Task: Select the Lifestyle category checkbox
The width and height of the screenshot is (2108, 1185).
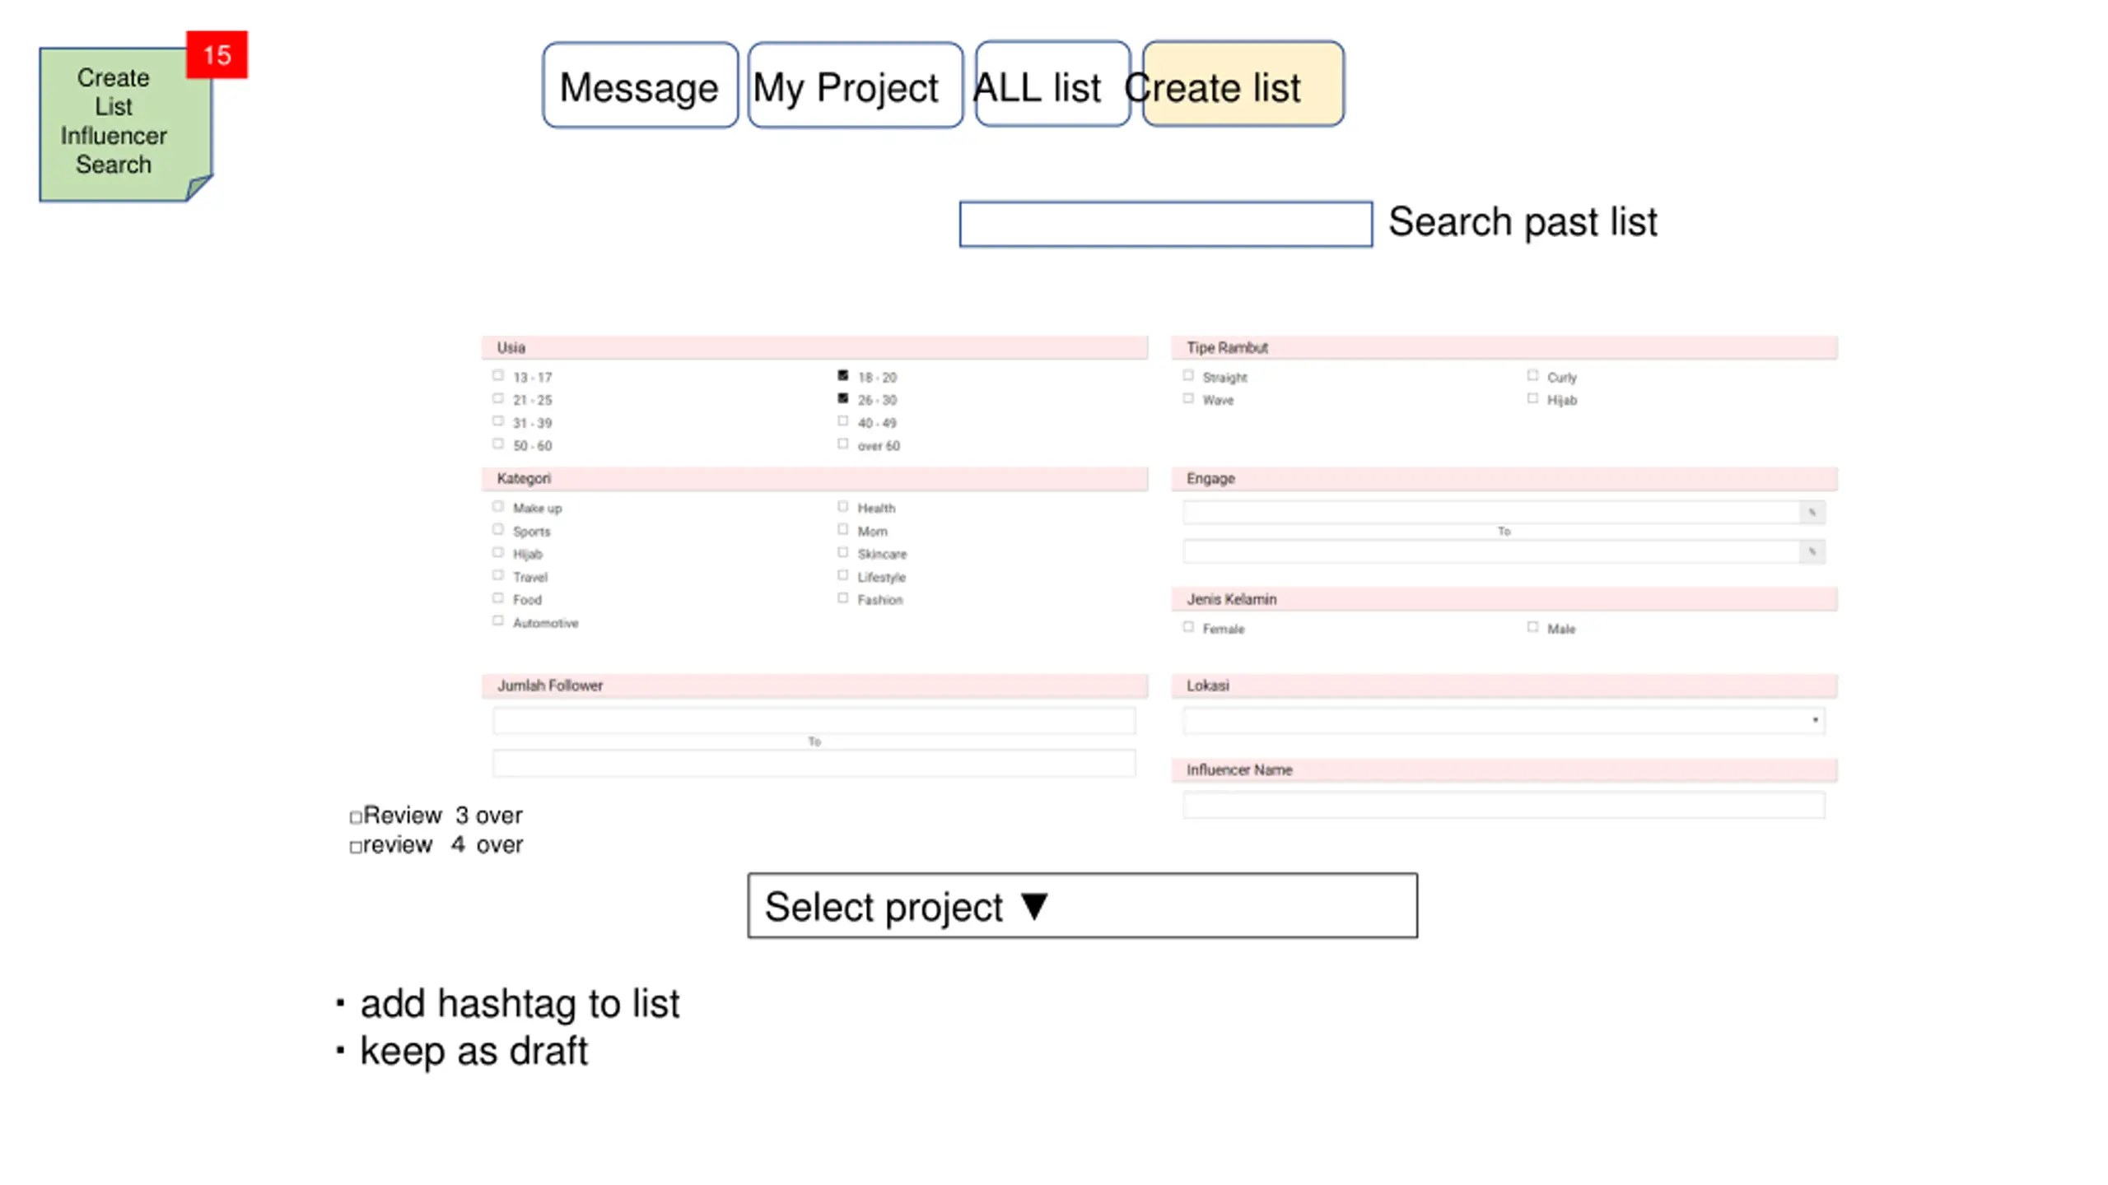Action: [x=843, y=576]
